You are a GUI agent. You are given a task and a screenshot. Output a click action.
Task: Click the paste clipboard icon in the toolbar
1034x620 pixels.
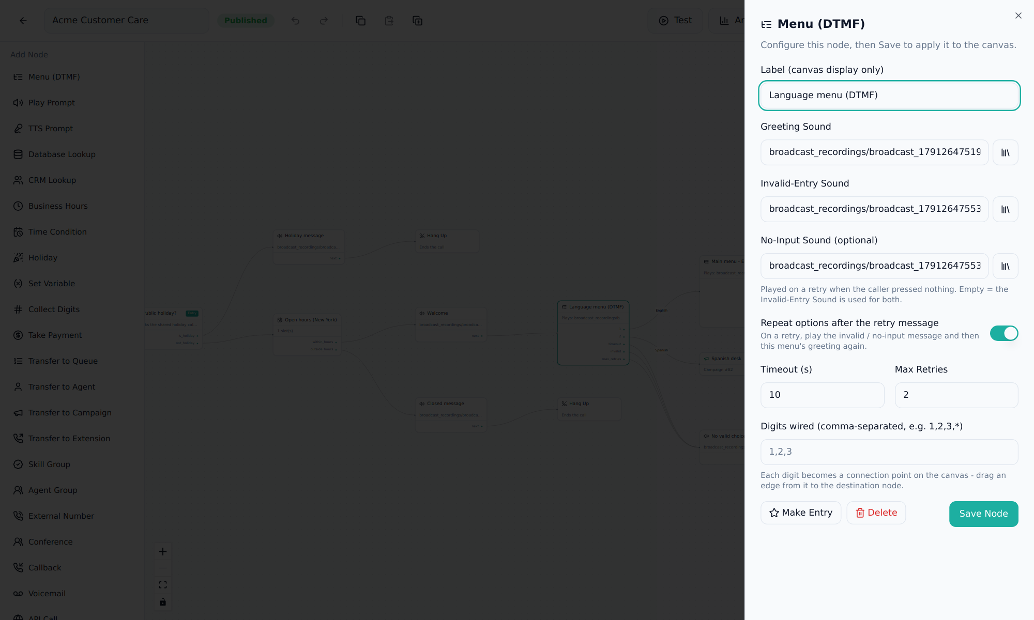(389, 21)
